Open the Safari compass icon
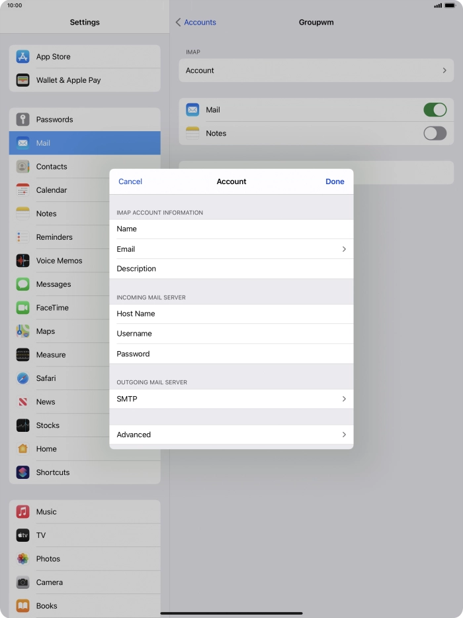Viewport: 463px width, 618px height. pos(23,378)
